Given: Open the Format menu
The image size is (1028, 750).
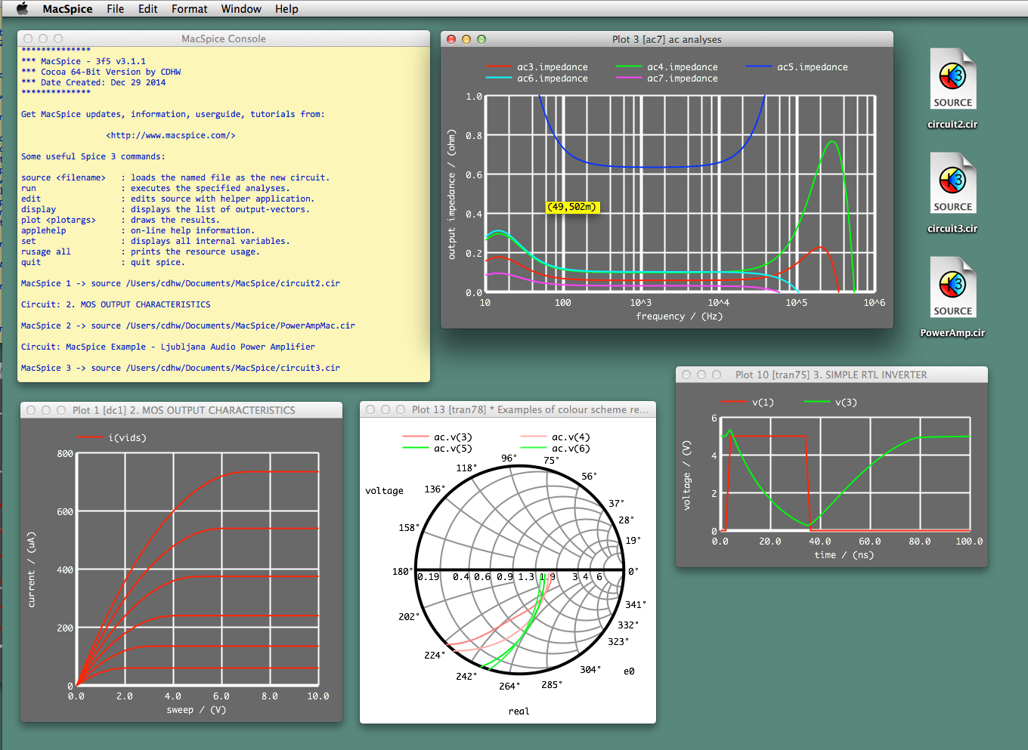Looking at the screenshot, I should [x=189, y=9].
